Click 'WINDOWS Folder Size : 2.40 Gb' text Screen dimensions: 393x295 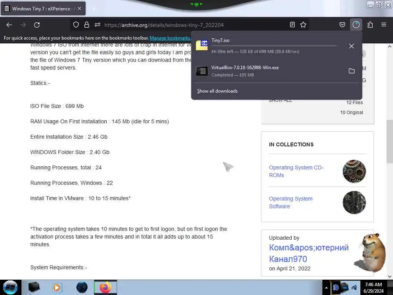pyautogui.click(x=70, y=152)
